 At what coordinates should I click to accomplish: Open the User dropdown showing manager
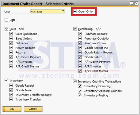pyautogui.click(x=48, y=11)
